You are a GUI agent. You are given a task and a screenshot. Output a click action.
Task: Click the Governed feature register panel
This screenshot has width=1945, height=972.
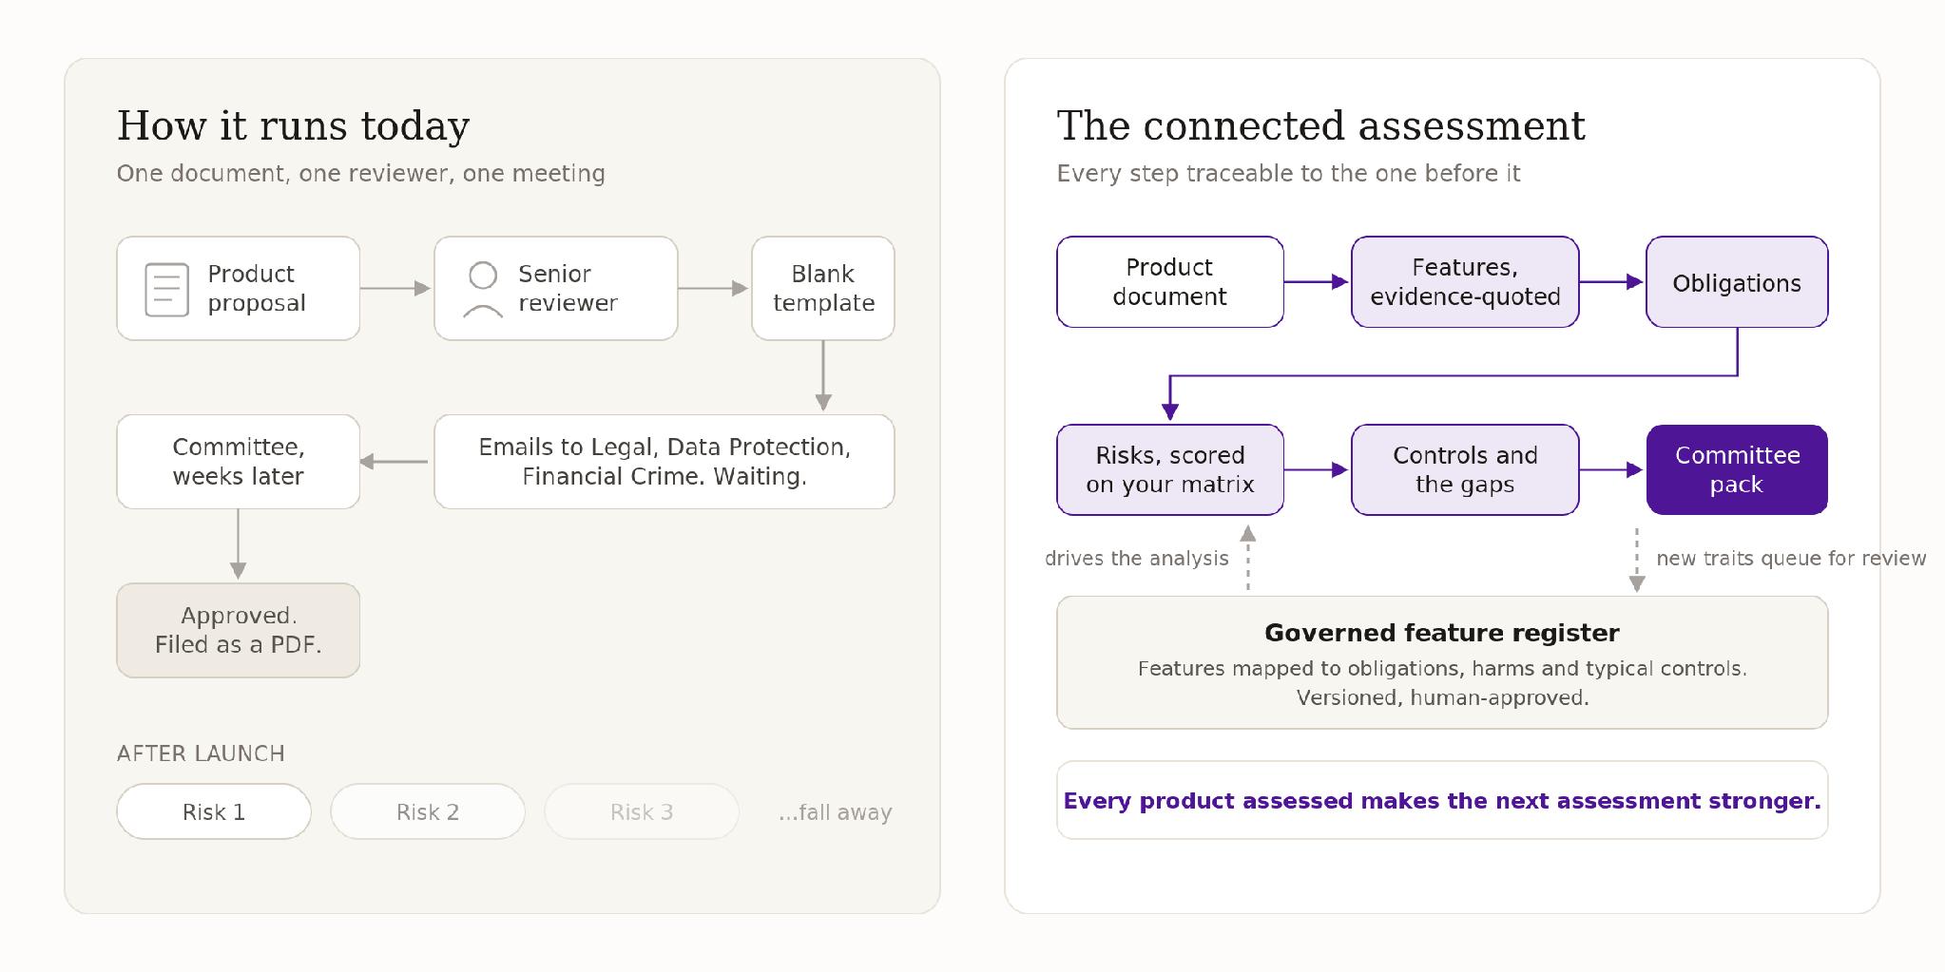1442,662
